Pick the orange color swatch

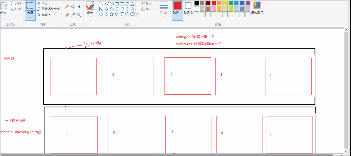[219, 3]
